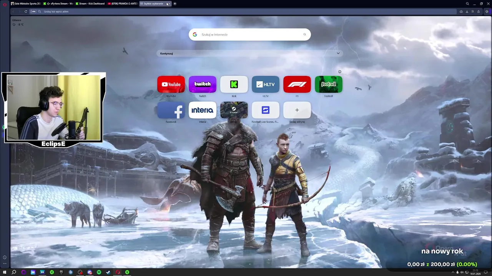Click the Gliwice weather widget

[x=18, y=22]
